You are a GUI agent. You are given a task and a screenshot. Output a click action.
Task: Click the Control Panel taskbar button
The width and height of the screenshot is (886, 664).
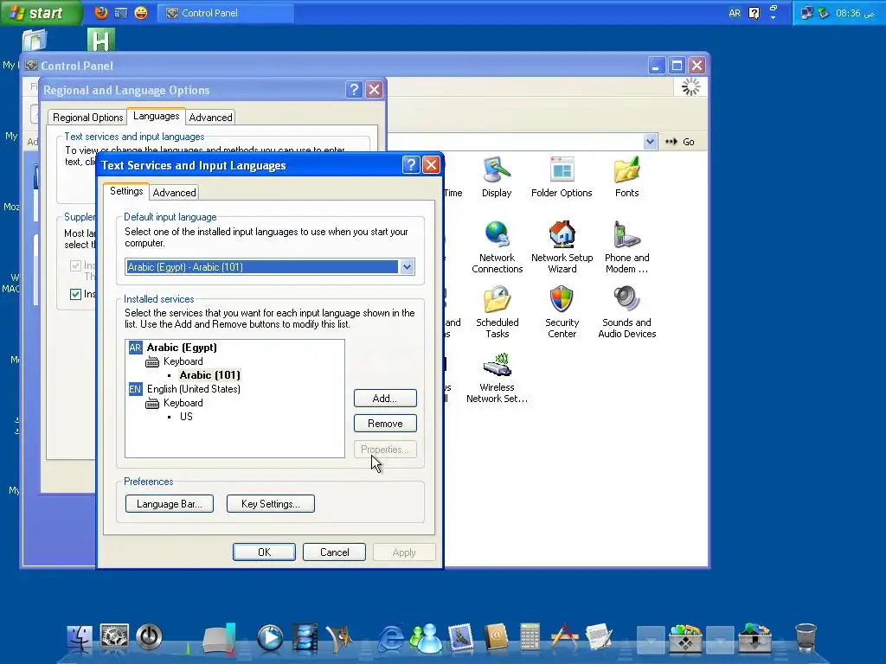pos(226,13)
